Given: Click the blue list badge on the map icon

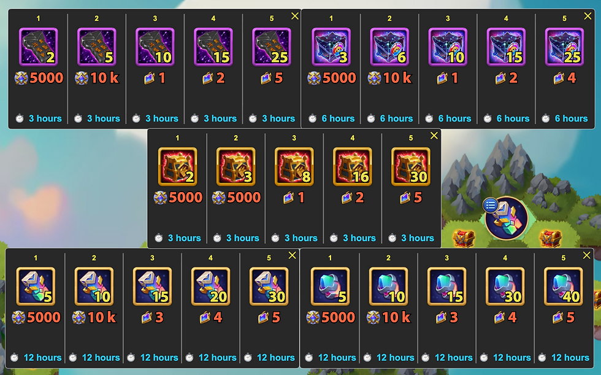Looking at the screenshot, I should pyautogui.click(x=490, y=206).
